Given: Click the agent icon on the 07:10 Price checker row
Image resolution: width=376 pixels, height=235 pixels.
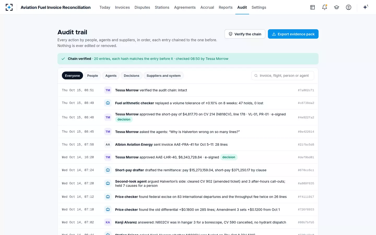Looking at the screenshot, I should tap(108, 209).
